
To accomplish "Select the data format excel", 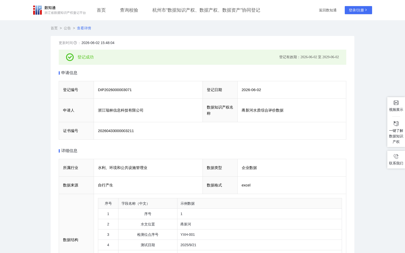I will (246, 185).
